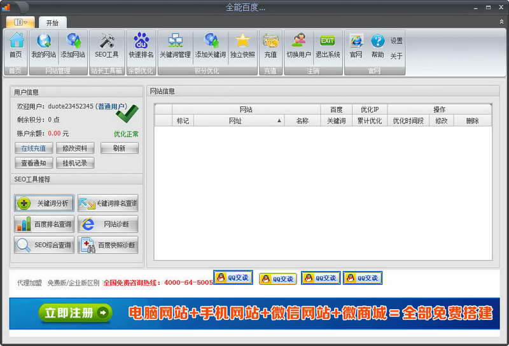
Task: Click the 名称 column header
Action: pos(302,121)
